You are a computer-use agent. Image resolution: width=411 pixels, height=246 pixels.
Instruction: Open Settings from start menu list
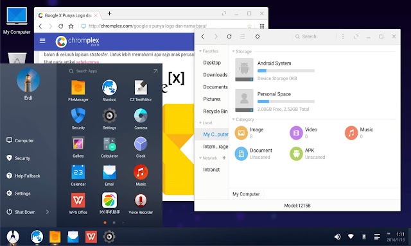tap(19, 193)
